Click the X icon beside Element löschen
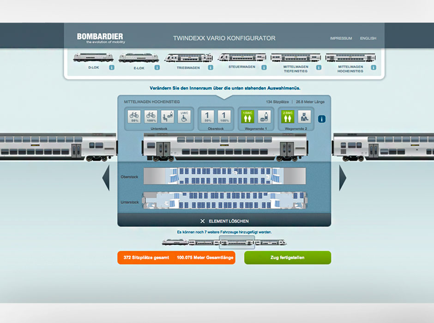The image size is (434, 323). pyautogui.click(x=203, y=221)
